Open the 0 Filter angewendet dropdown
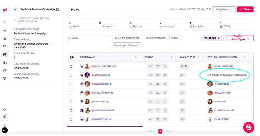Viewport: 260px width, 136px height. click(x=128, y=38)
